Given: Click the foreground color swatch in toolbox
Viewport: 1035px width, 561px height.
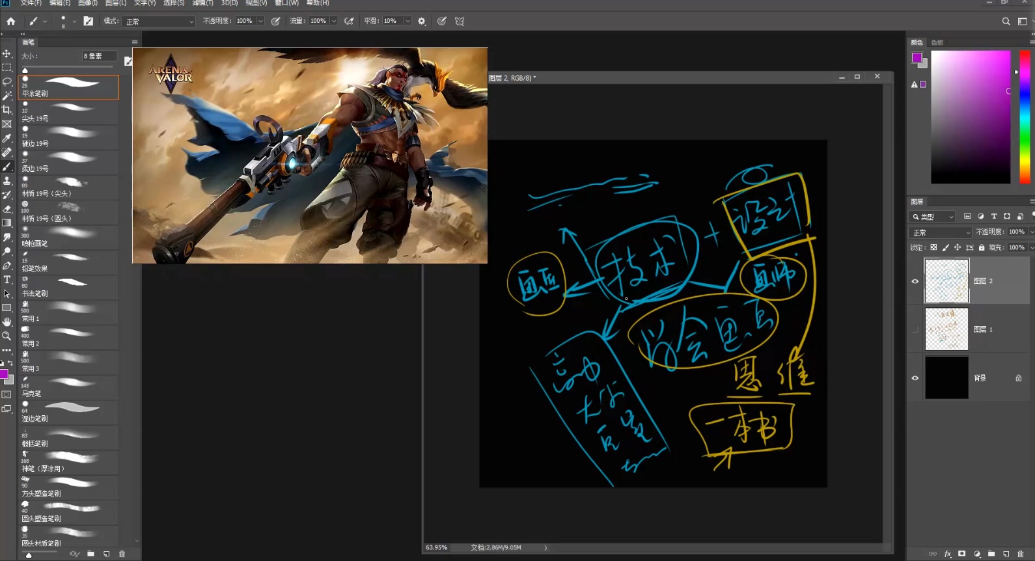Looking at the screenshot, I should [x=3, y=374].
